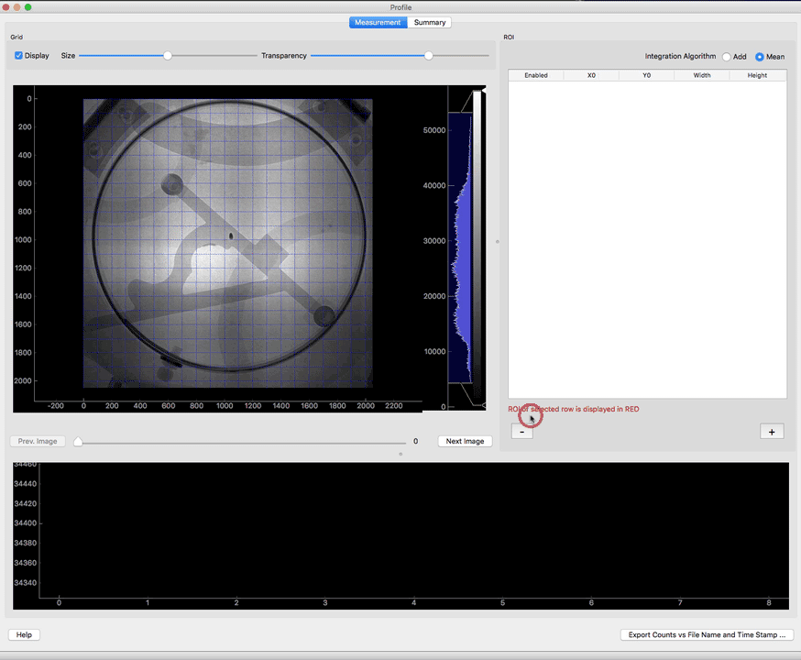Open the Summary tab

pyautogui.click(x=430, y=22)
